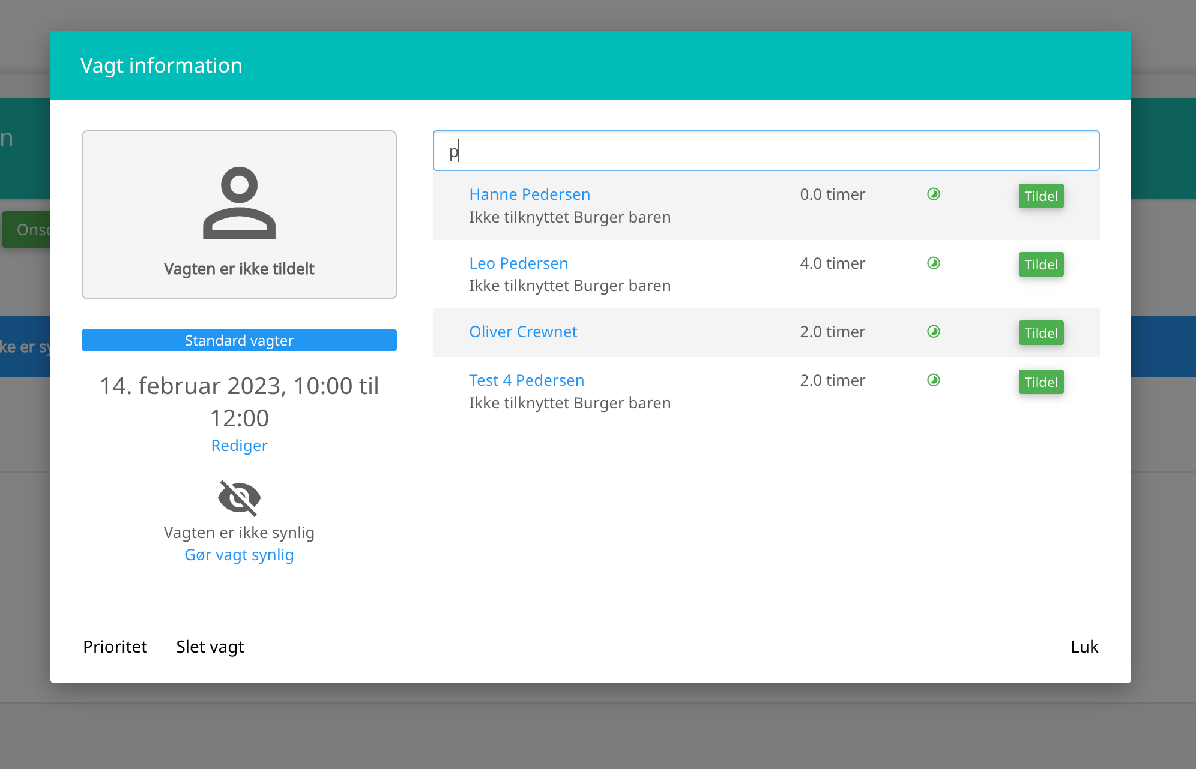Click the hours clock icon for Leo Pedersen

coord(934,263)
